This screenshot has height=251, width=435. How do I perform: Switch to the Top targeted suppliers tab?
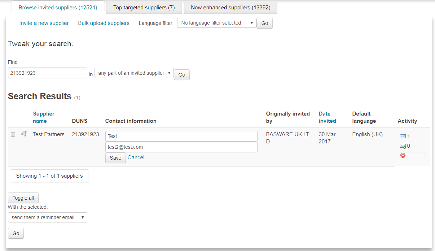tap(144, 7)
